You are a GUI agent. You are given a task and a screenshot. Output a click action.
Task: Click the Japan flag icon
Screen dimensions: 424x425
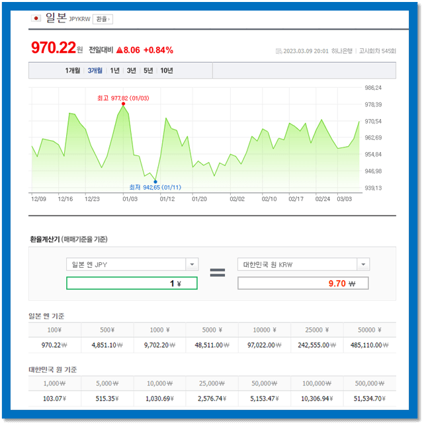[36, 19]
